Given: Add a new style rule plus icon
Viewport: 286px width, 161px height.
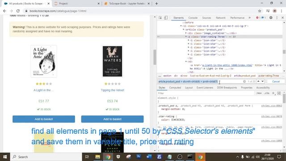Looking at the screenshot, I should pyautogui.click(x=273, y=93).
